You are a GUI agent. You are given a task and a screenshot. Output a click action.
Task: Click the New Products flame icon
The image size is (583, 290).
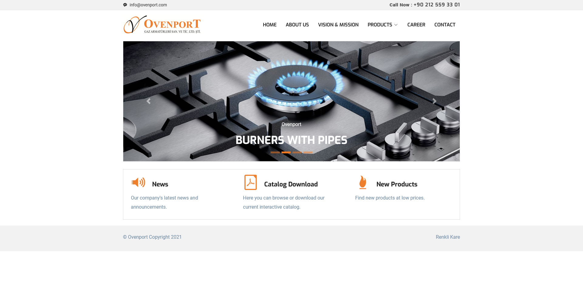[363, 183]
